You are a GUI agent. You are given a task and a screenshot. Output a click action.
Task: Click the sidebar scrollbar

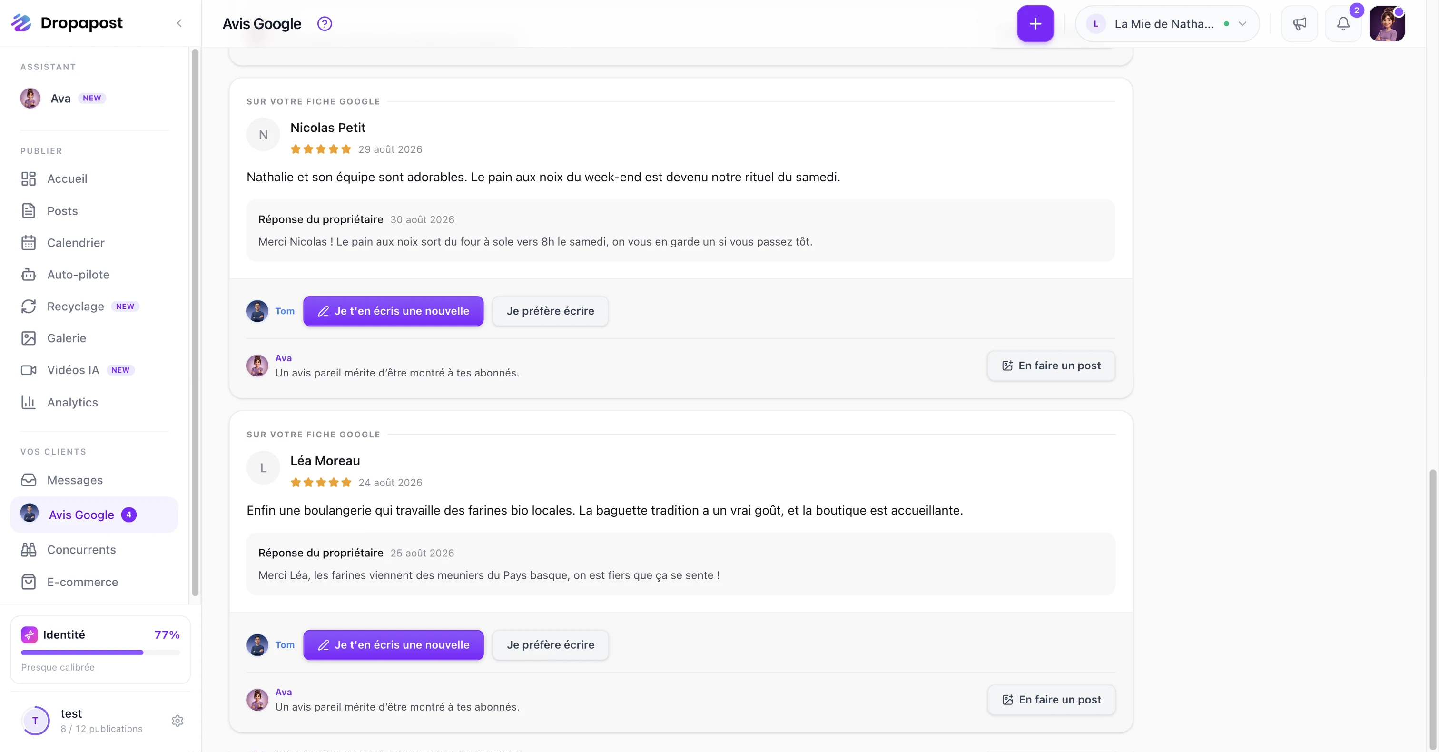tap(195, 323)
